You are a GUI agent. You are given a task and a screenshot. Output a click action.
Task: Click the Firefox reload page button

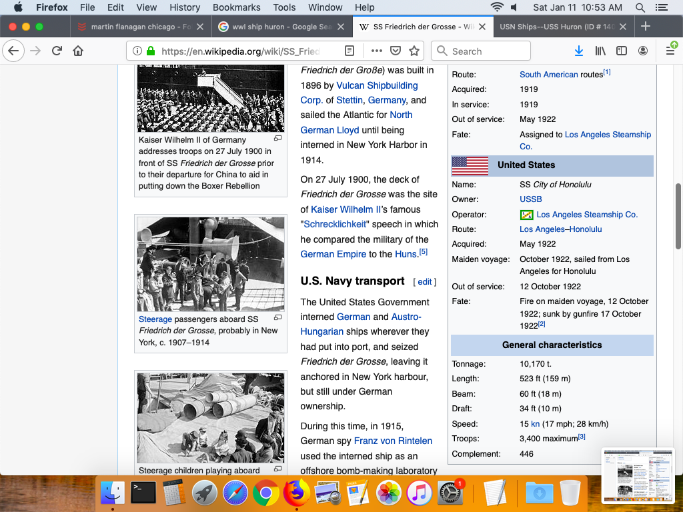click(x=57, y=51)
